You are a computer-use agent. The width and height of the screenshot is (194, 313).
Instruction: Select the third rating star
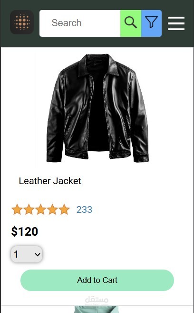(x=40, y=209)
